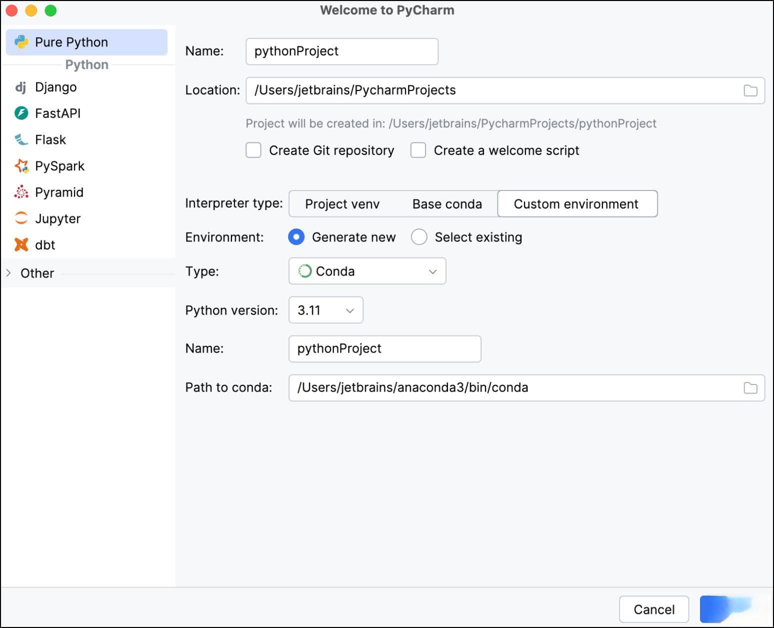Pick the Flask project icon
Screen dimensions: 774x628
21,139
